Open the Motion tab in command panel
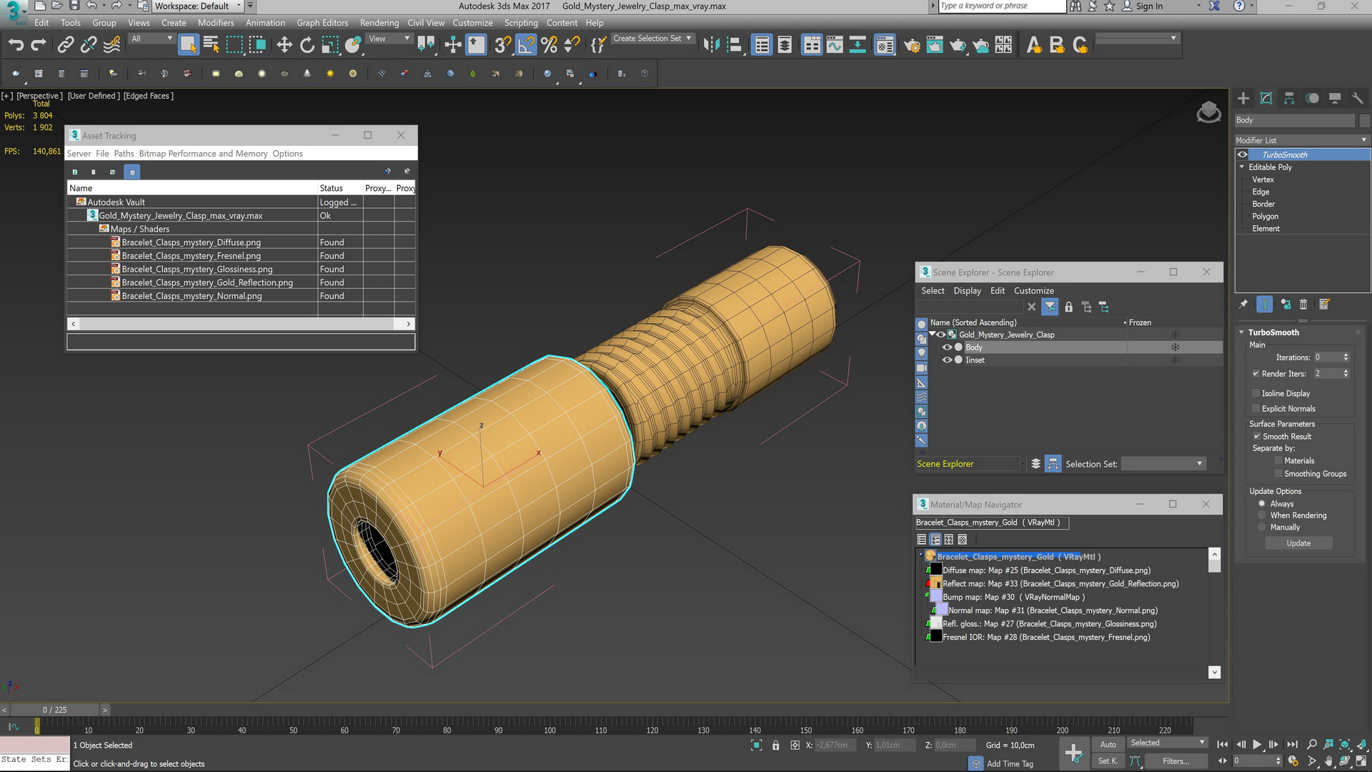This screenshot has width=1372, height=772. pos(1312,99)
